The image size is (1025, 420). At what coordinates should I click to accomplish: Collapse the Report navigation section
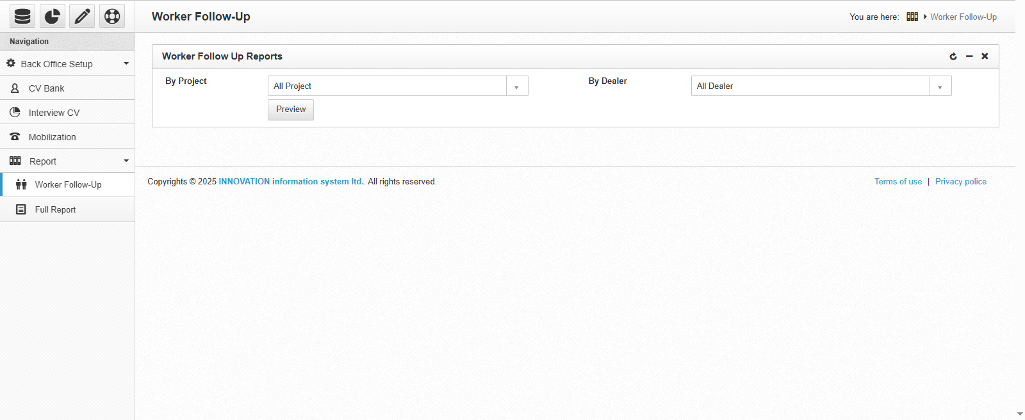click(67, 161)
